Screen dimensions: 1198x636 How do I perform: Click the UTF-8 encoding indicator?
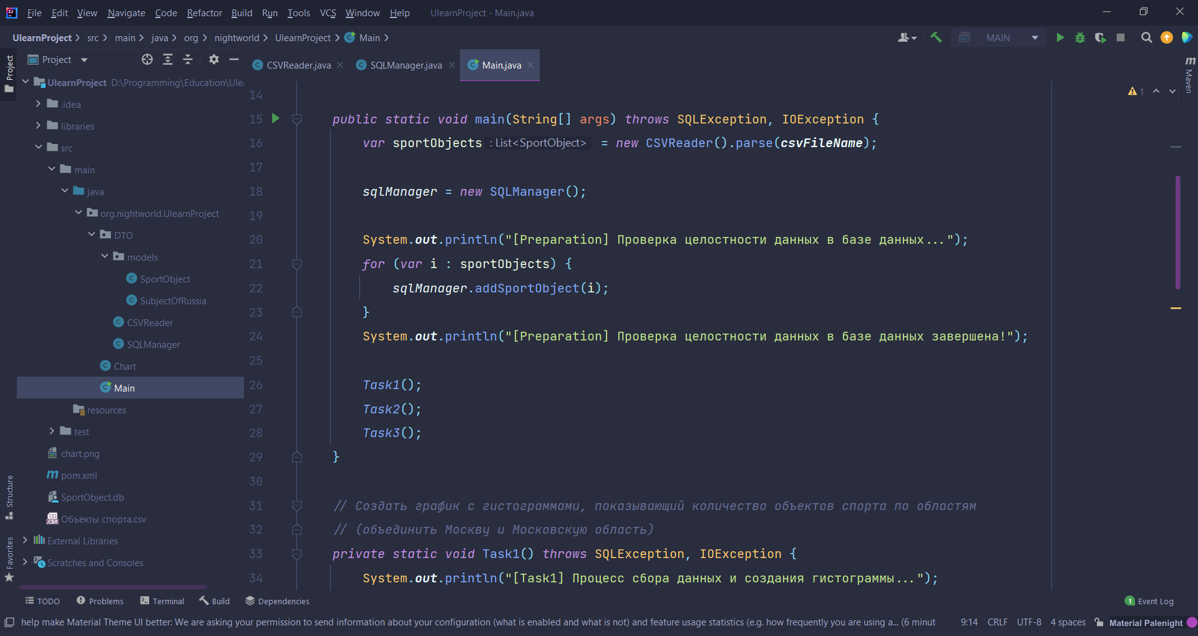coord(1030,622)
